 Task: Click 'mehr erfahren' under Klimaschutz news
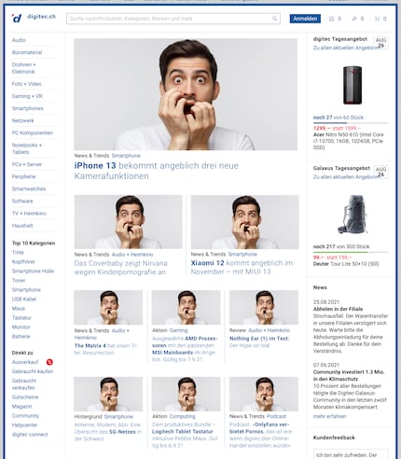coord(329,416)
